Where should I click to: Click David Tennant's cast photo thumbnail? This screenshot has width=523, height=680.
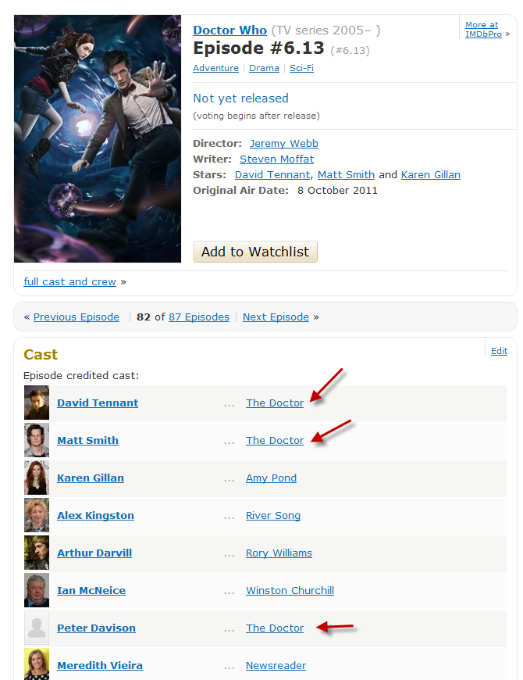37,403
